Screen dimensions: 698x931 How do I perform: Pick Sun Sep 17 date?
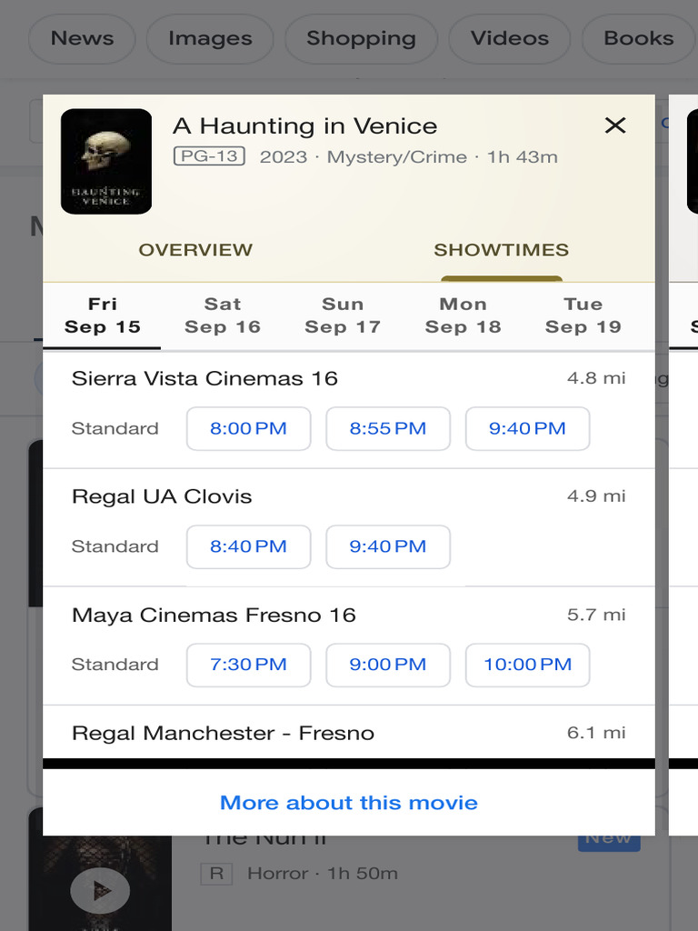point(343,315)
